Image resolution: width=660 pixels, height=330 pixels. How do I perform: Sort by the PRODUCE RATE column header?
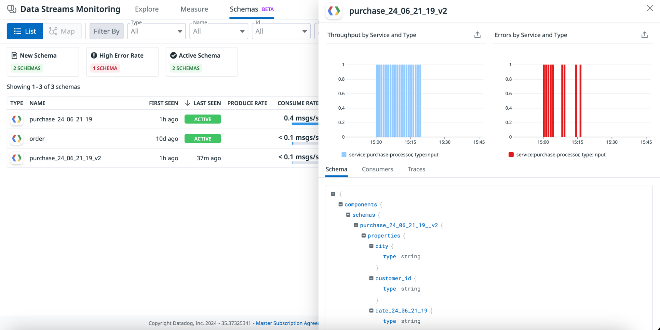coord(247,103)
